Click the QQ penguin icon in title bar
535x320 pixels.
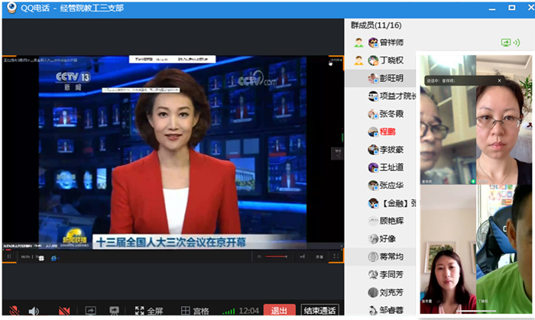[11, 7]
